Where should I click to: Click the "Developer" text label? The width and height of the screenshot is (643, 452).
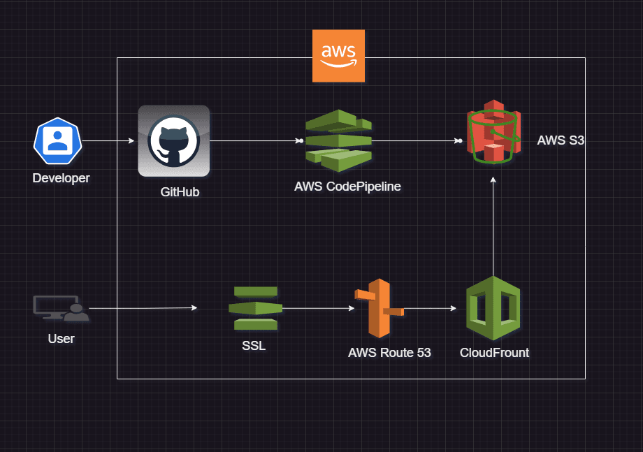(x=61, y=178)
